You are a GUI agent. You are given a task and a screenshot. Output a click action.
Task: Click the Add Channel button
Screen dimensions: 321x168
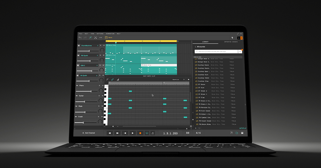(x=89, y=133)
